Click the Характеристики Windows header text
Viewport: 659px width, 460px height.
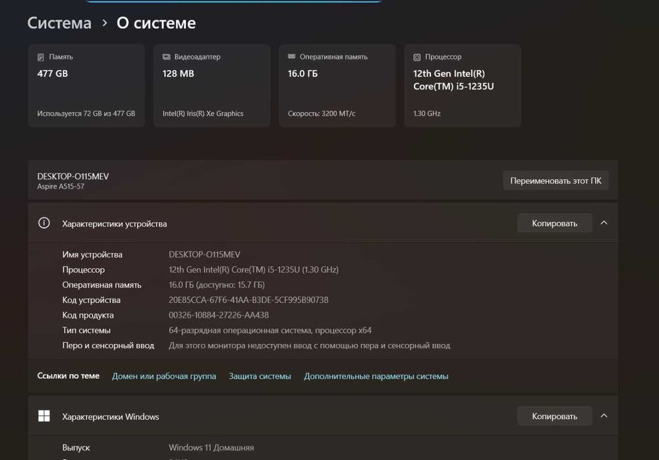point(111,417)
